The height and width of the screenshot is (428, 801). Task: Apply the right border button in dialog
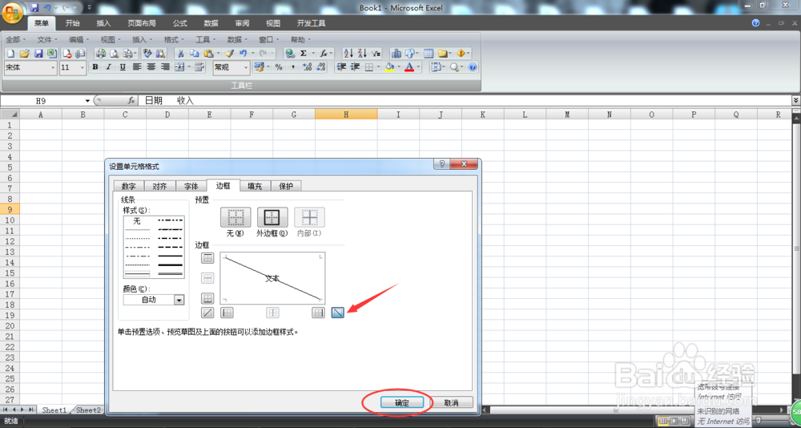coord(318,312)
